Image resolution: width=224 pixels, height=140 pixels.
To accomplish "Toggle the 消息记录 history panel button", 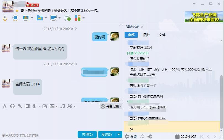I will (x=111, y=106).
